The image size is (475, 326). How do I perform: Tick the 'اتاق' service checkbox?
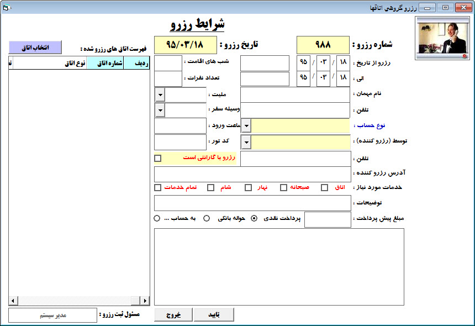point(324,187)
